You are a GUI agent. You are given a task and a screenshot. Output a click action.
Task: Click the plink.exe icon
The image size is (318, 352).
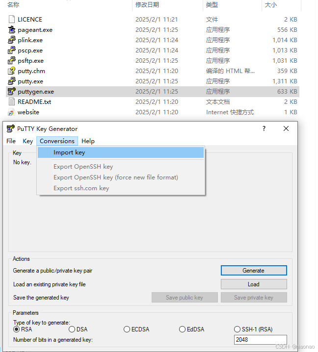pyautogui.click(x=12, y=40)
